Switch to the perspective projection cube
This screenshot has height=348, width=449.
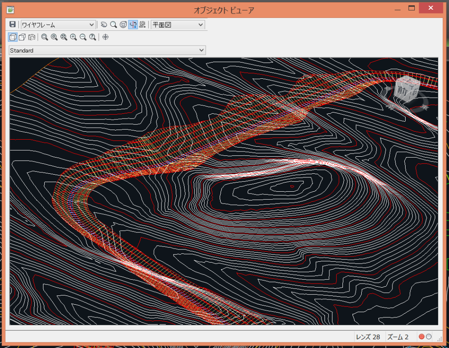click(x=22, y=37)
